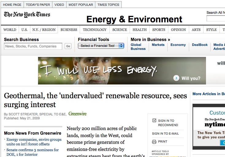Open the 'Select a Financial Tool' dropdown

[101, 46]
